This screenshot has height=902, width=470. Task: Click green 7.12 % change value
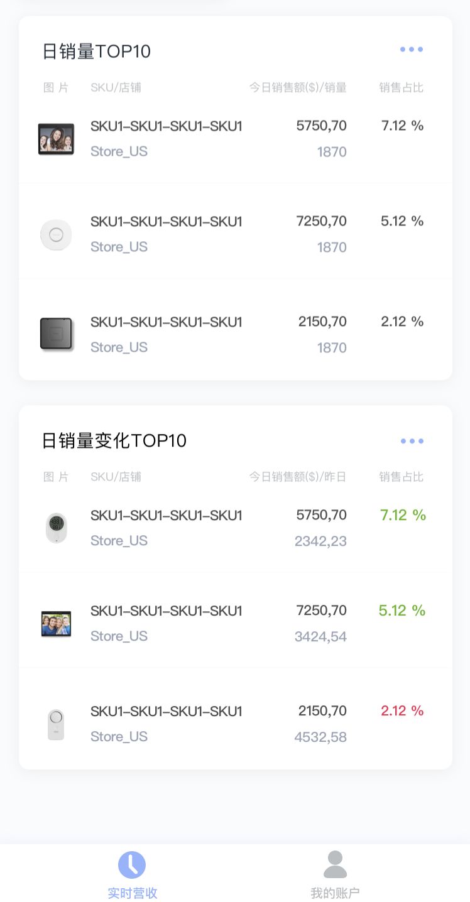tap(403, 515)
